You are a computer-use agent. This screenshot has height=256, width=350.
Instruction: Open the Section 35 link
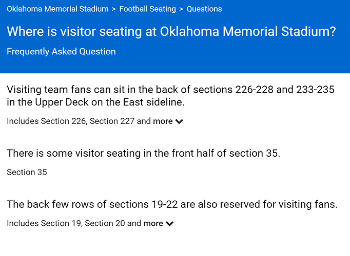click(x=27, y=172)
